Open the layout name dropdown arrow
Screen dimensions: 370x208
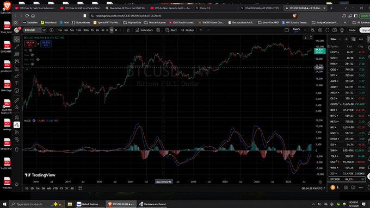click(x=305, y=30)
